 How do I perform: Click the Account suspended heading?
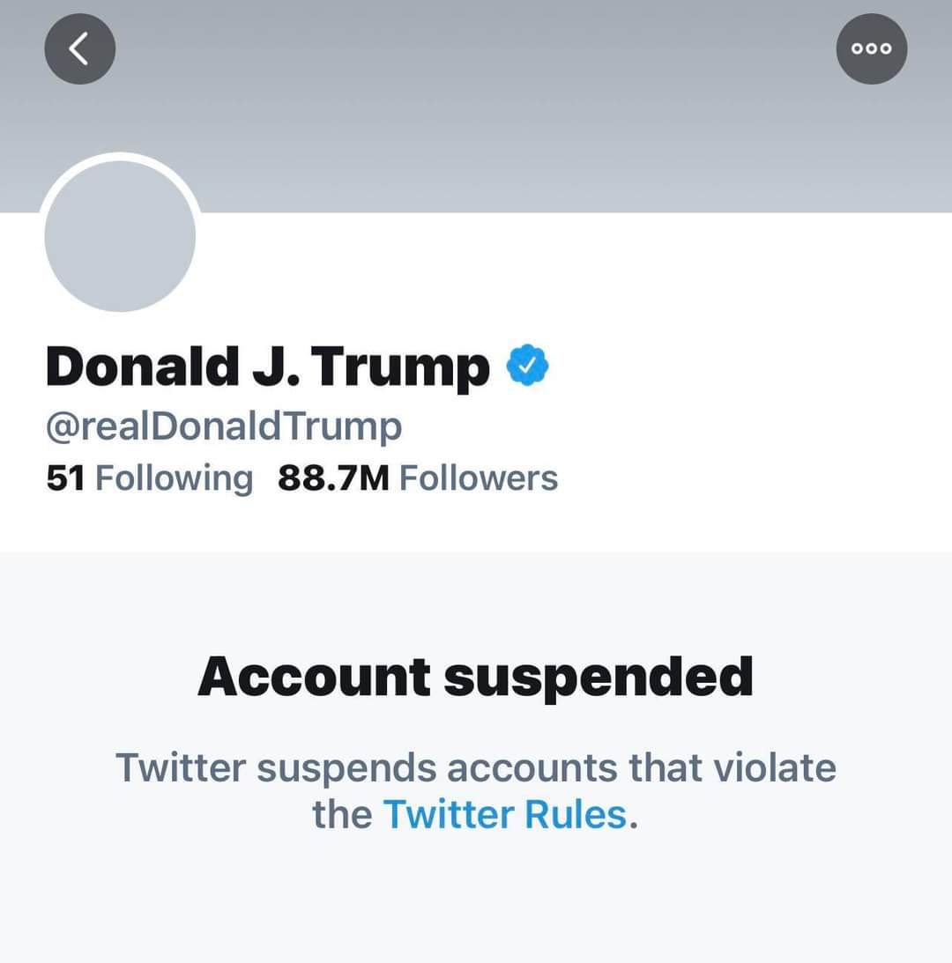tap(475, 677)
